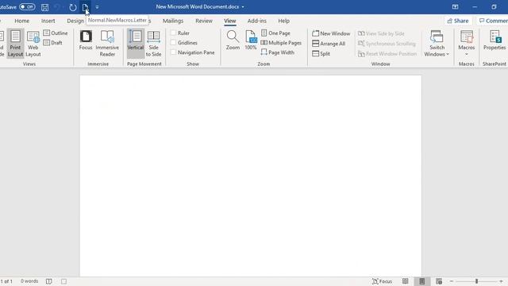This screenshot has height=286, width=508.
Task: Switch to Outline view
Action: tap(56, 33)
